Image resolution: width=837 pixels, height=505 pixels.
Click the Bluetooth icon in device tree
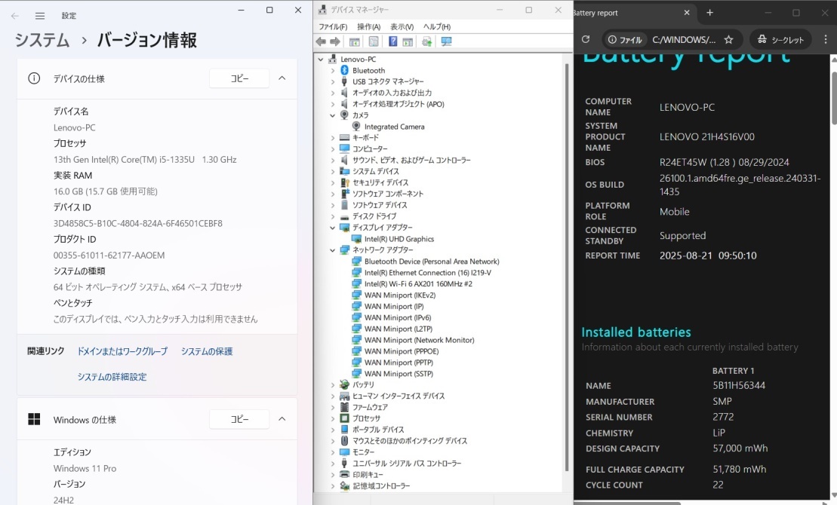(344, 70)
